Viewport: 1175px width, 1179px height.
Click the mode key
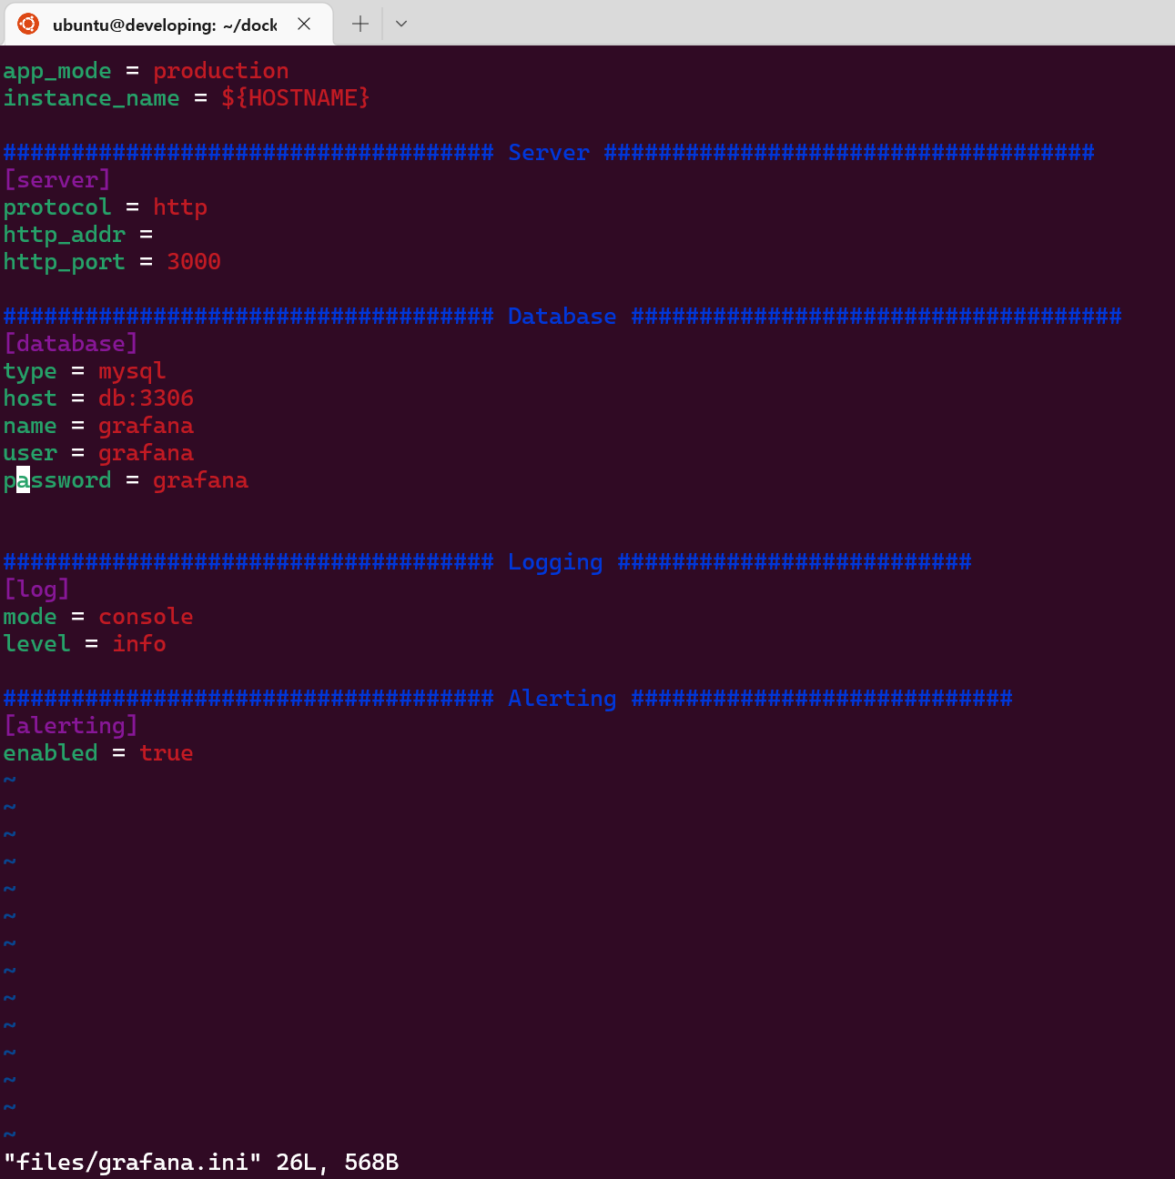(x=30, y=617)
